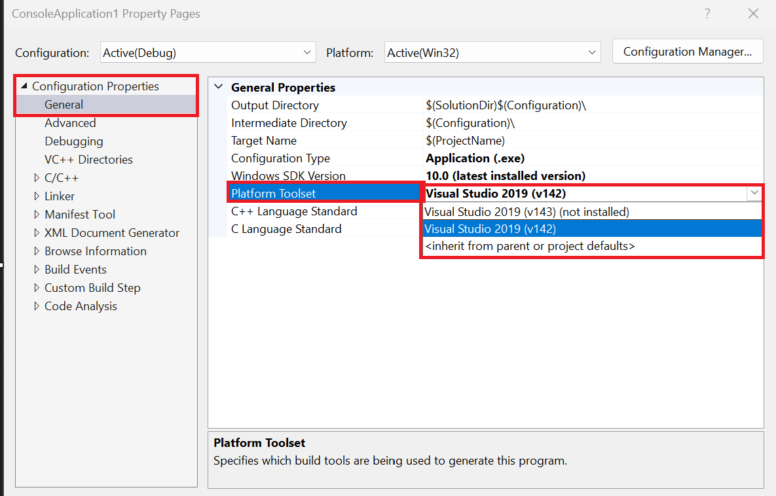
Task: Select the Intermediate Directory property row
Action: pos(495,123)
